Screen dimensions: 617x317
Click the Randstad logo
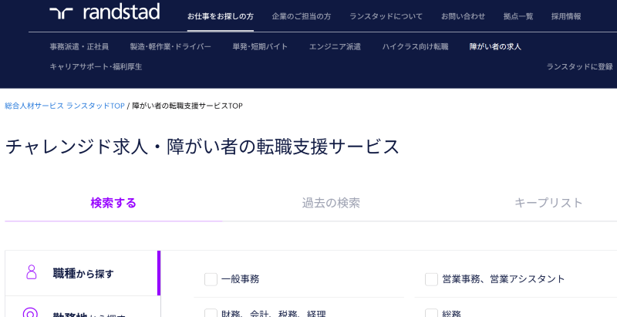point(104,12)
